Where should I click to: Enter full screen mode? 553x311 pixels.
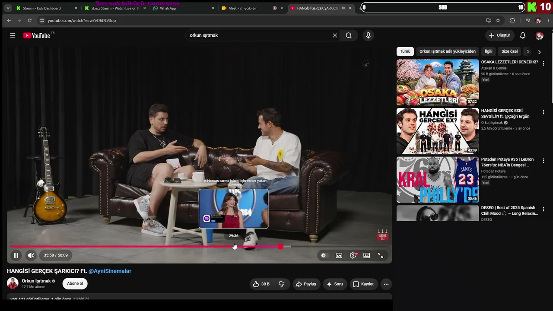381,255
